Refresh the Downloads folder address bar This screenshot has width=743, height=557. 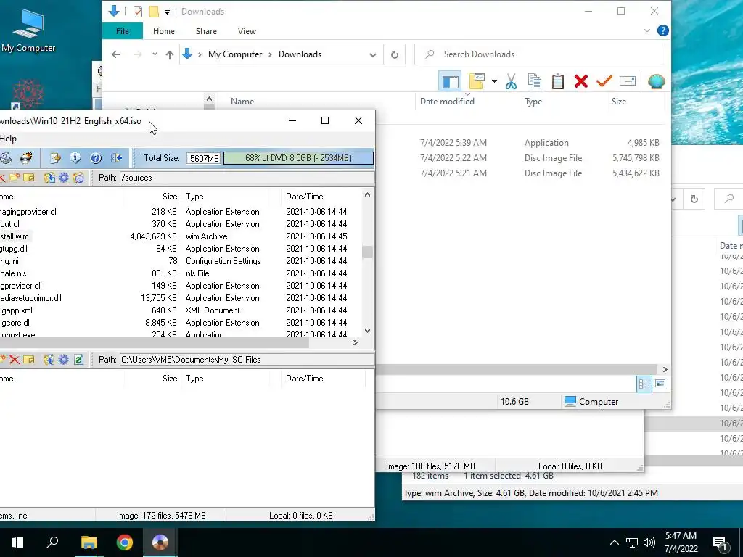(x=394, y=54)
